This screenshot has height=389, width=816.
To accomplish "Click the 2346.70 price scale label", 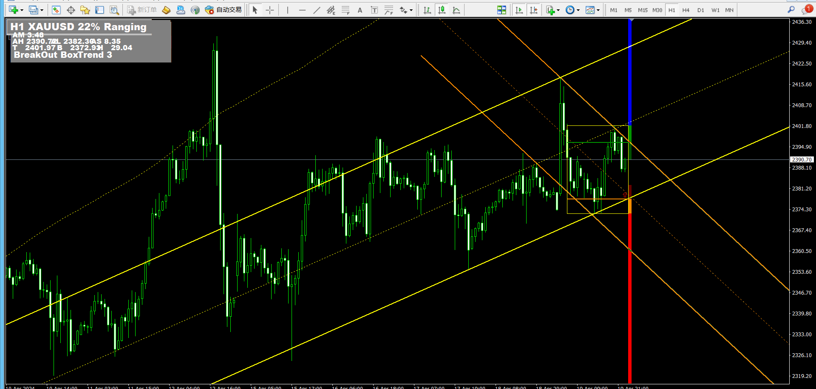I will click(802, 293).
